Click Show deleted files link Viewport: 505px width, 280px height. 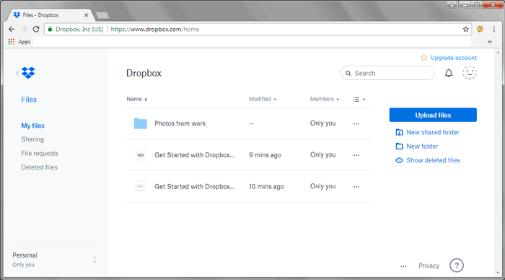(433, 160)
